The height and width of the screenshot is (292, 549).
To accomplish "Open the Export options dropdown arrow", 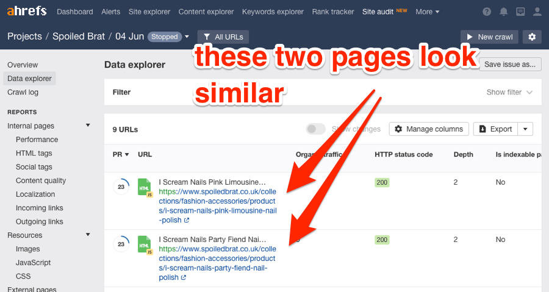I will pos(525,129).
